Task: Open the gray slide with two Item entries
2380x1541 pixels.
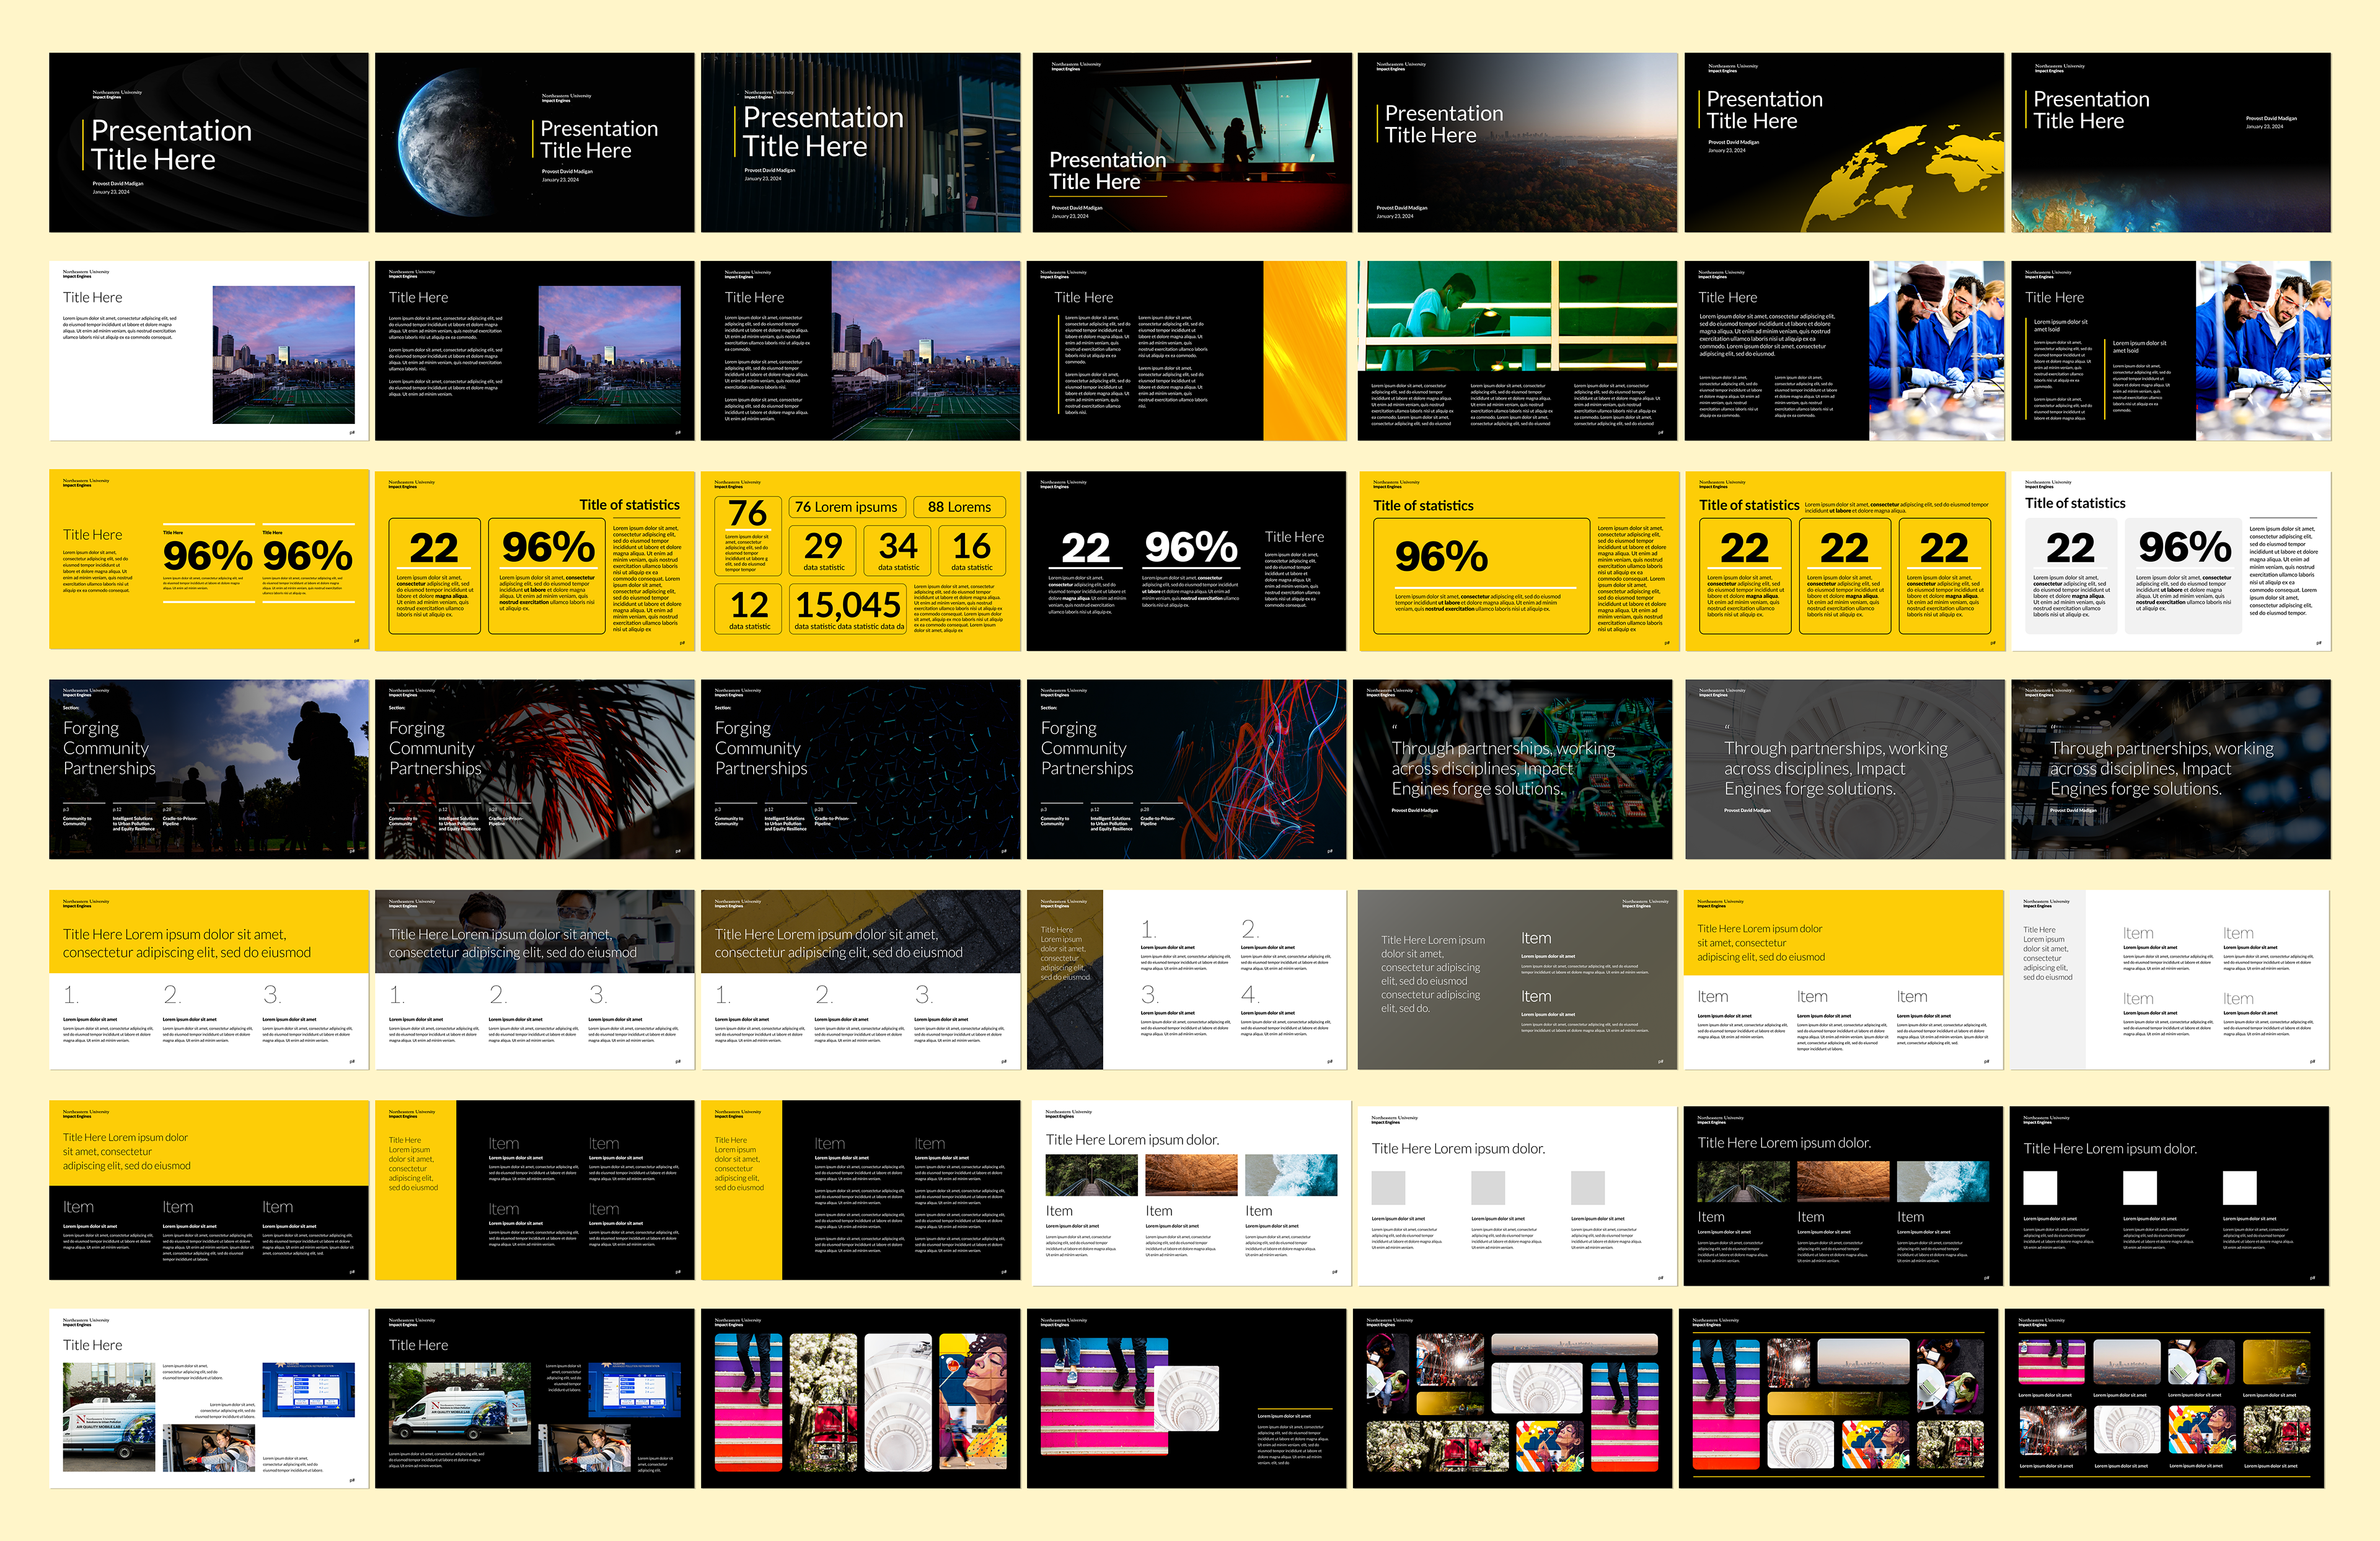Action: pyautogui.click(x=1517, y=980)
